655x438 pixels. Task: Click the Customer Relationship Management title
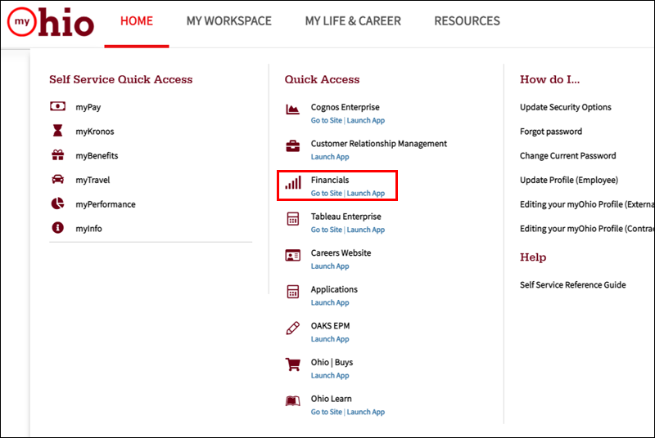click(379, 144)
